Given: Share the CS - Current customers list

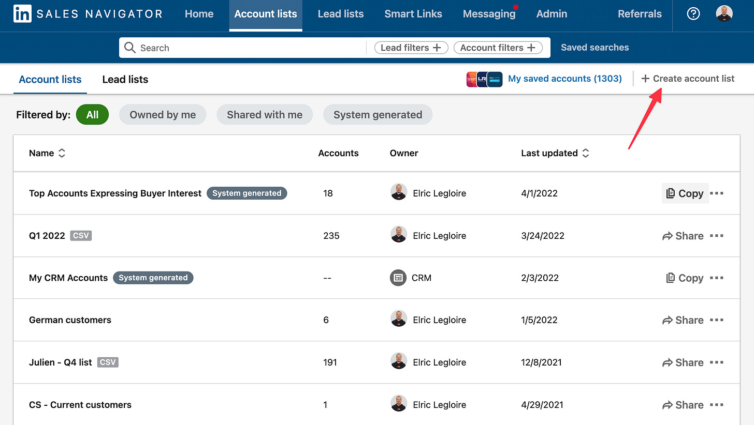Looking at the screenshot, I should click(683, 405).
